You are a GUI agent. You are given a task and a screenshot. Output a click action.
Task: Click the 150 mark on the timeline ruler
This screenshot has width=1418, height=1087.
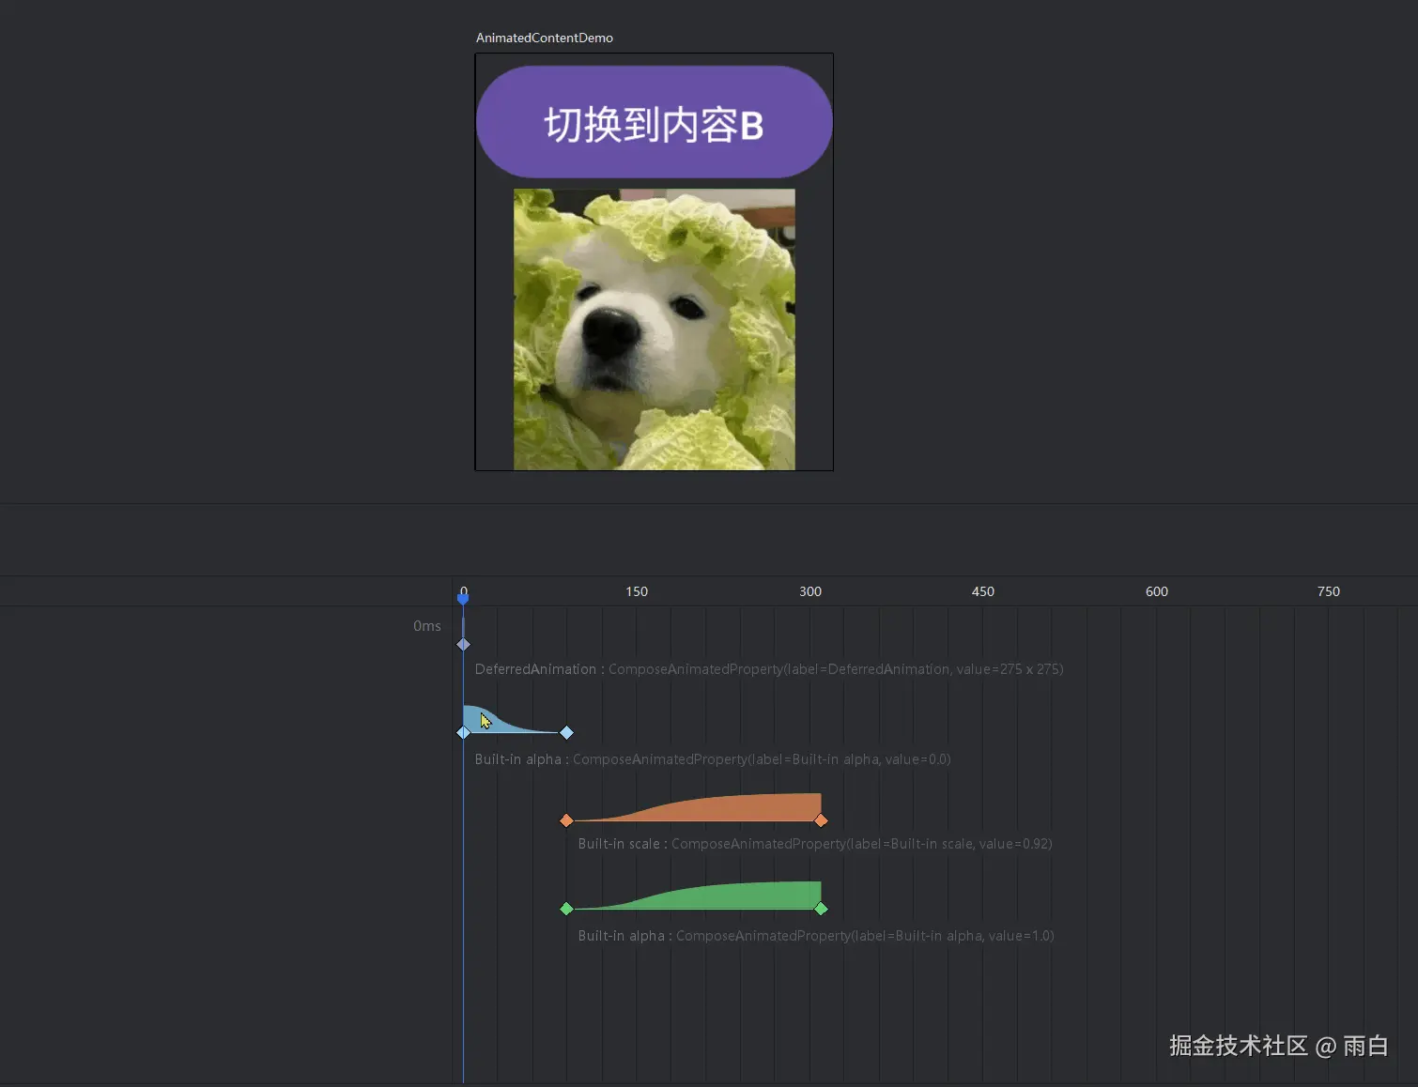point(637,591)
